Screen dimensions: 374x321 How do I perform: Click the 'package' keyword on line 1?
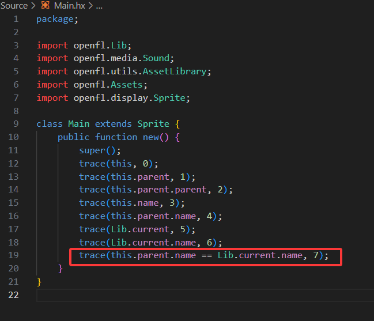coord(55,19)
